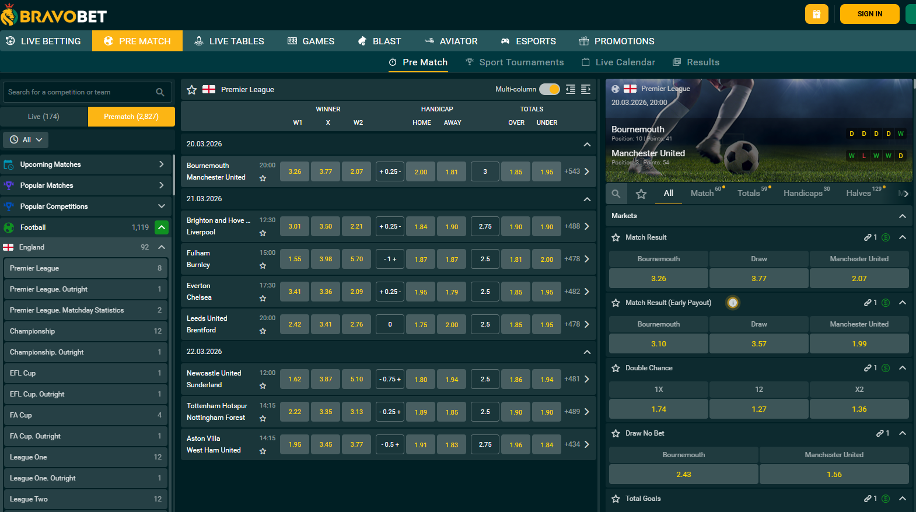
Task: Collapse the 21.03.2026 date group
Action: click(x=587, y=199)
